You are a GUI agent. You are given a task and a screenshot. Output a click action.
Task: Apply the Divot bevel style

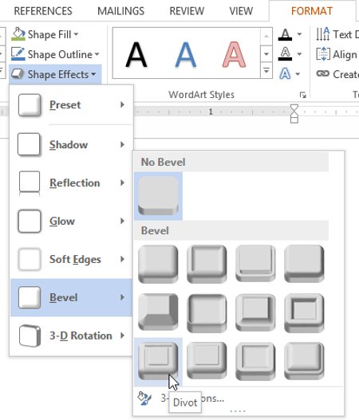(158, 362)
